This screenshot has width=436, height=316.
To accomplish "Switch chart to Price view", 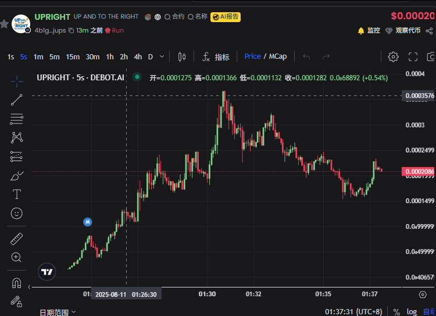I will click(x=252, y=56).
